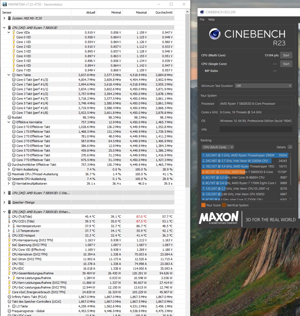Click the Processor field AMD Ryzen 7 5800X3D
This screenshot has width=300, height=316.
pos(256,104)
